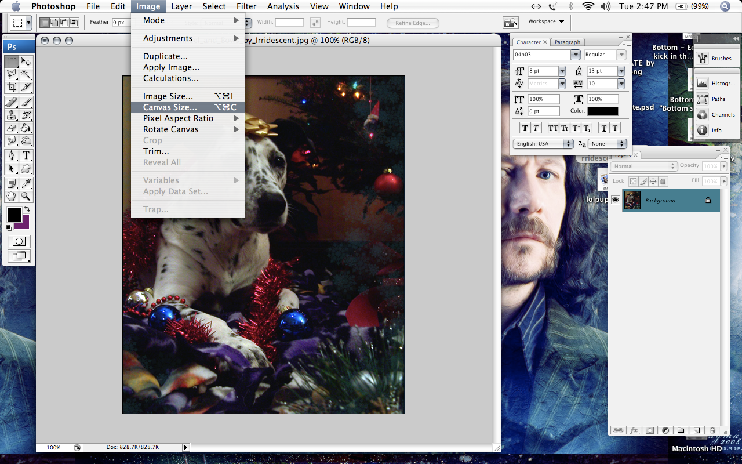Open the English: USA language dropdown
The image size is (742, 464).
(x=543, y=143)
